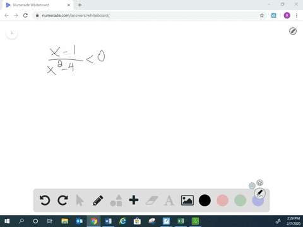Open Windows taskbar search
The image size is (303, 227).
point(21,221)
